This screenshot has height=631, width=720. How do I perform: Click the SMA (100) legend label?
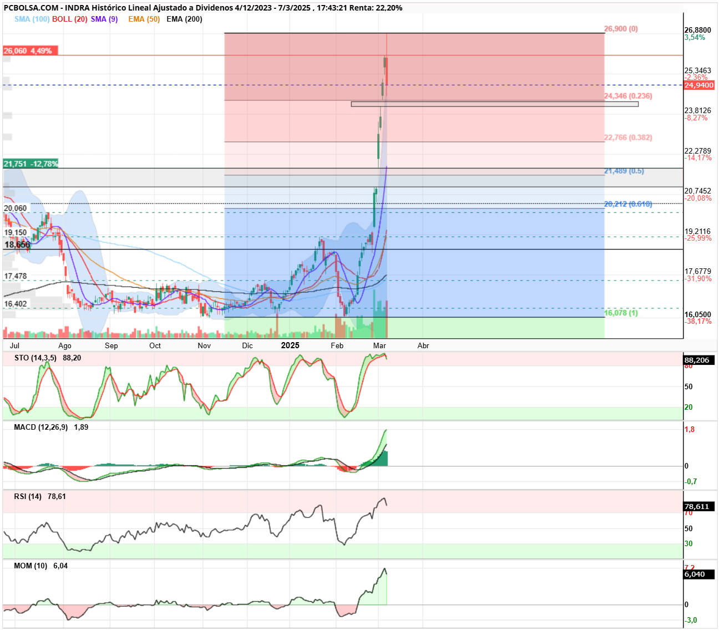pos(32,19)
